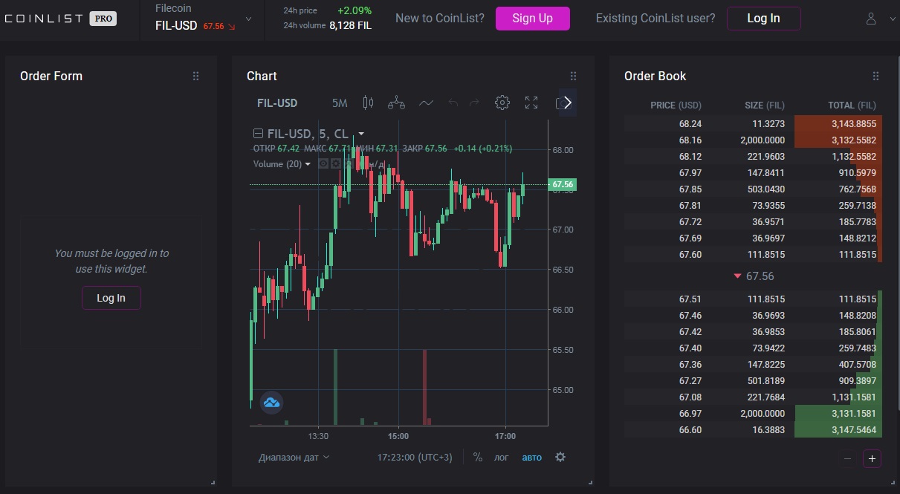
Task: Select the 67.42 bid price
Action: [690, 332]
